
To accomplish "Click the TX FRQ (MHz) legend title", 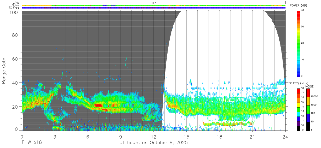I will [298, 83].
